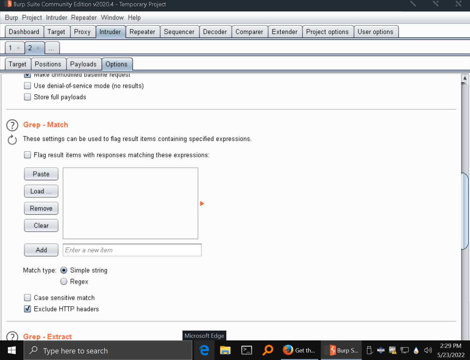Screen dimensions: 470x360
Task: Switch to Comparer tab
Action: tap(249, 32)
